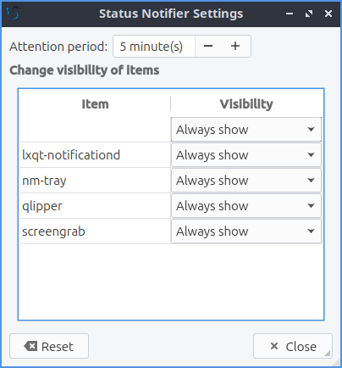Open visibility dropdown for lxqt-notificationd
This screenshot has height=368, width=342.
point(246,155)
